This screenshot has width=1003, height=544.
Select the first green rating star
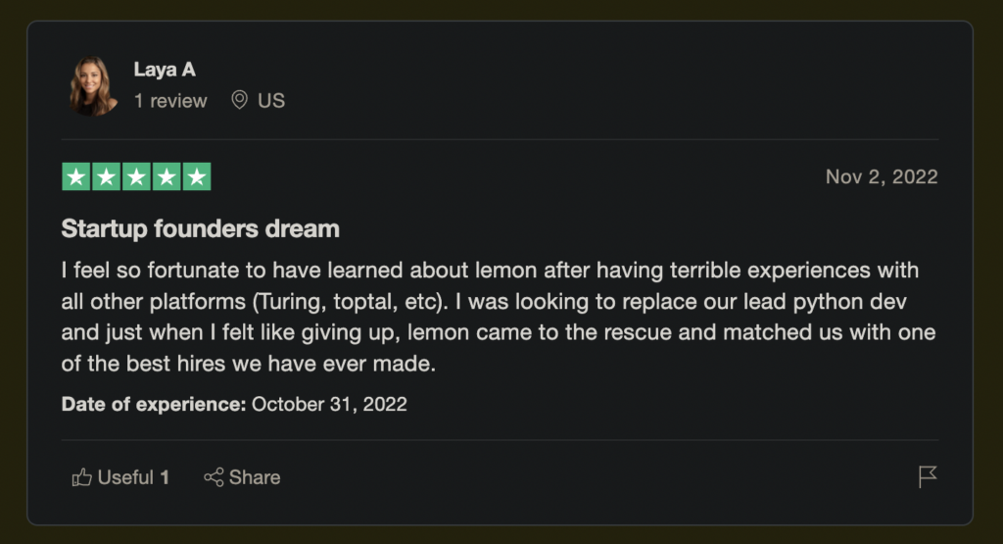click(76, 176)
